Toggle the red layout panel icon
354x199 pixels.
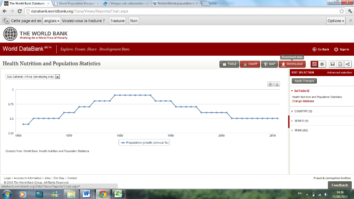314,64
